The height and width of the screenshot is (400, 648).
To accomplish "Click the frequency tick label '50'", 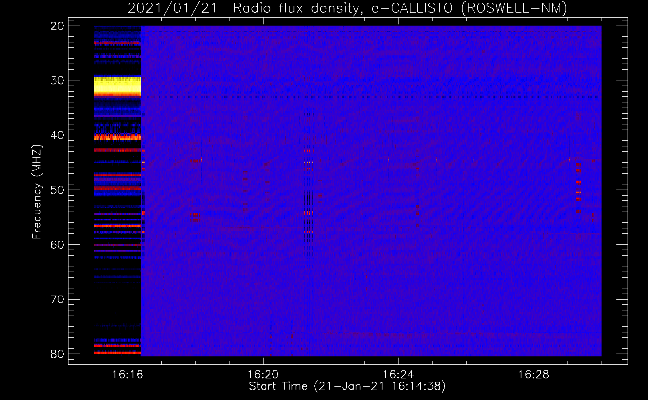I will point(57,190).
